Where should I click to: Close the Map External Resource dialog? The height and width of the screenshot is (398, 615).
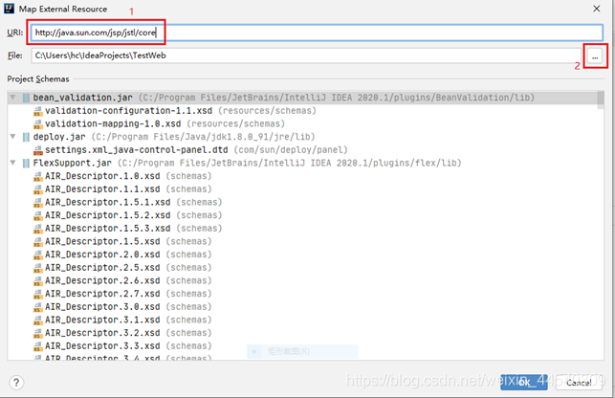(x=597, y=9)
